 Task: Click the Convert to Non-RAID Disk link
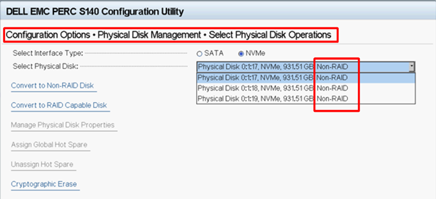(x=52, y=85)
